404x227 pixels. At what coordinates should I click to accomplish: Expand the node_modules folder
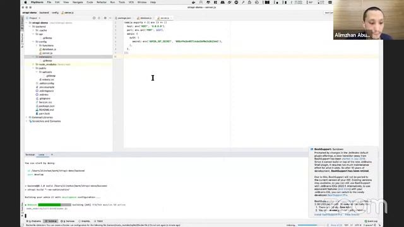33,64
